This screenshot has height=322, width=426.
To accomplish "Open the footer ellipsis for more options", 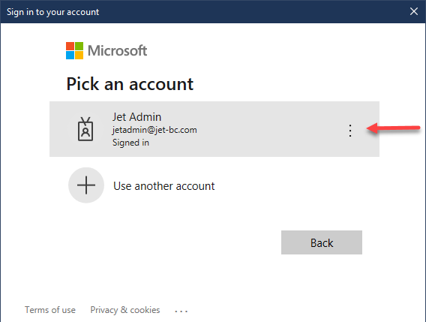I will [x=181, y=311].
